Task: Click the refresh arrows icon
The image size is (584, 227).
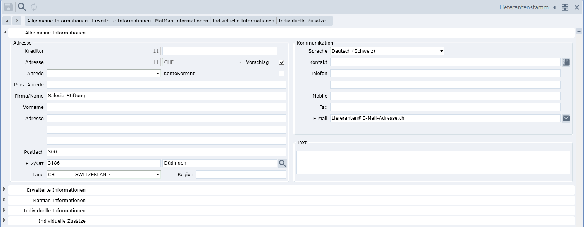Action: [34, 7]
